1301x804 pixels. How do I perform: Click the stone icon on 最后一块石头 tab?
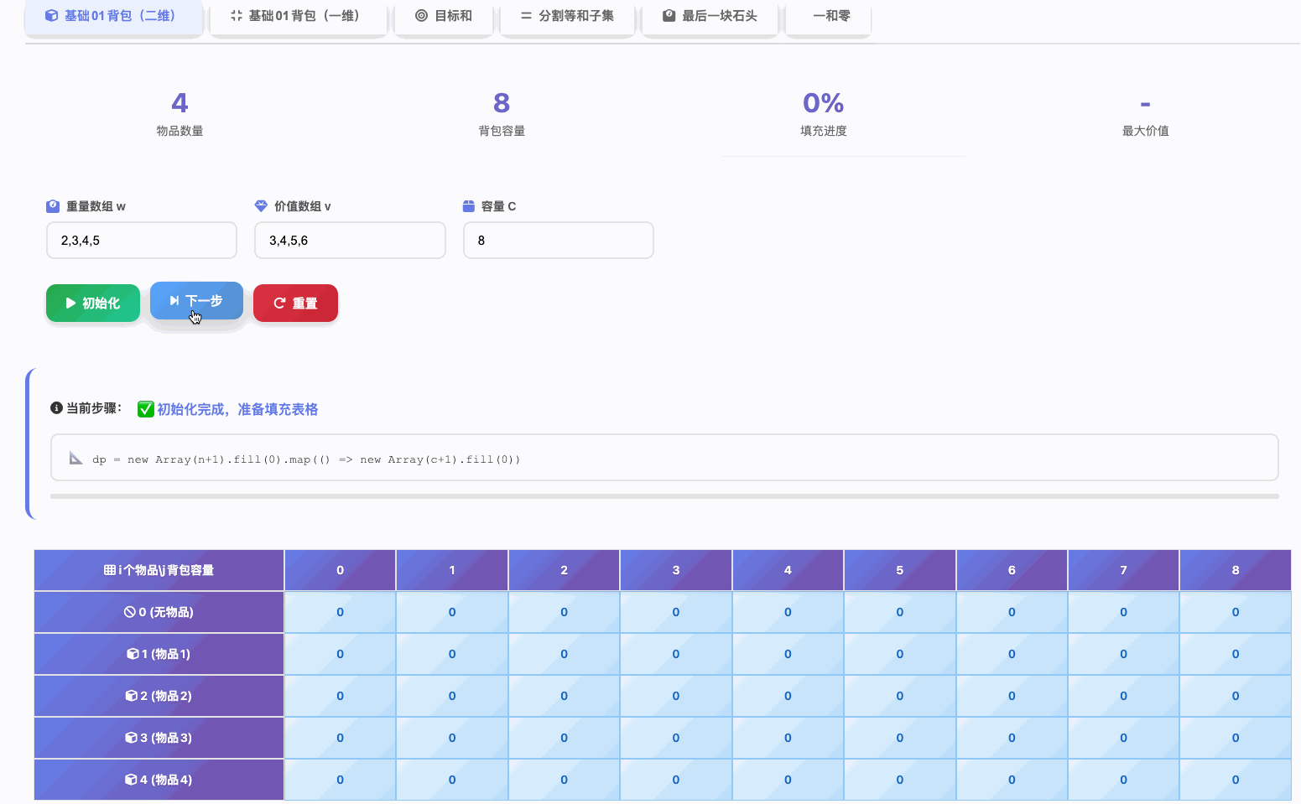(x=668, y=15)
